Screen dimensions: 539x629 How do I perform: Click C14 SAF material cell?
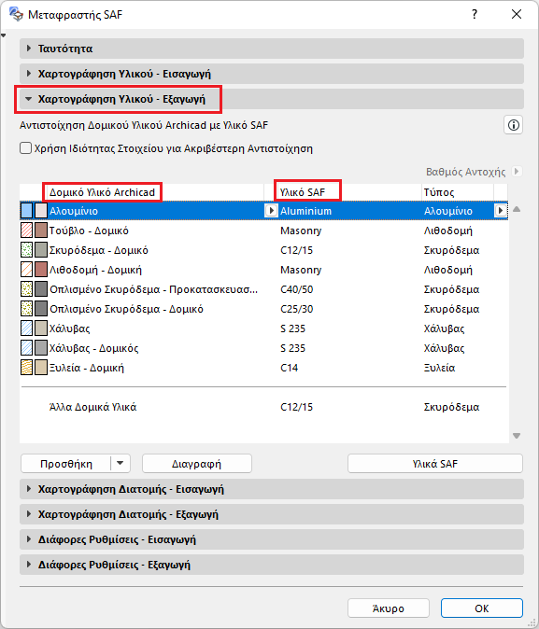point(290,368)
